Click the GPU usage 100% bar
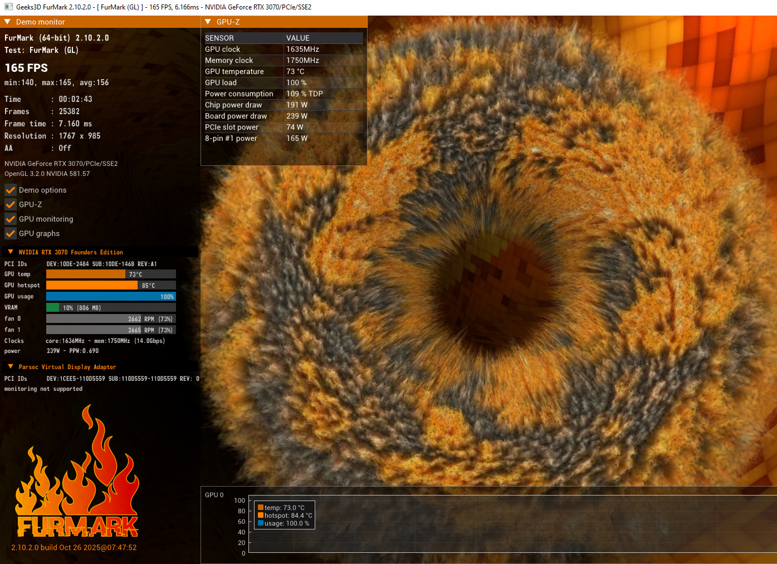This screenshot has height=564, width=777. [x=111, y=296]
